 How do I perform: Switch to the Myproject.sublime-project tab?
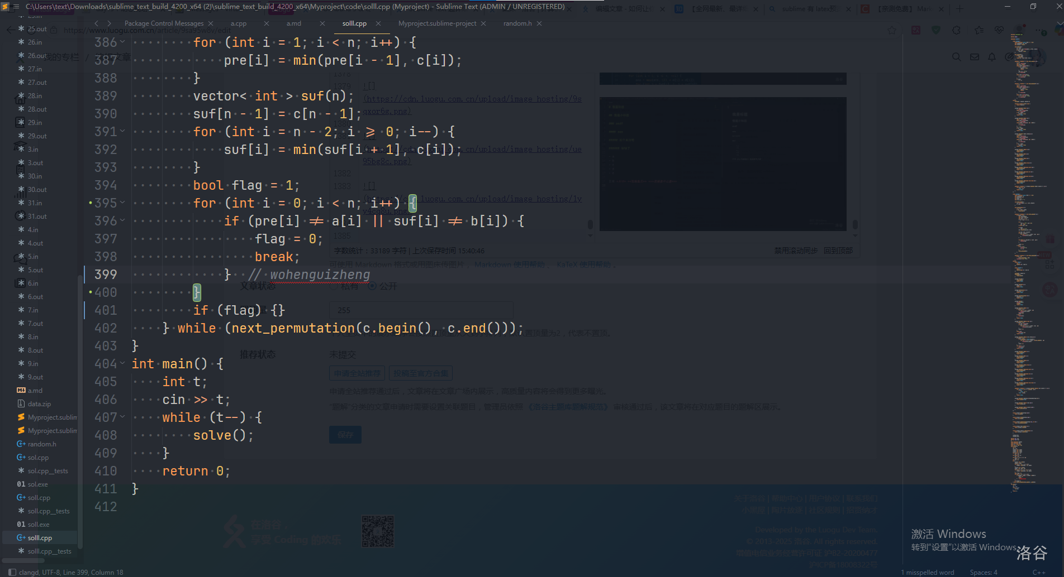(x=437, y=23)
